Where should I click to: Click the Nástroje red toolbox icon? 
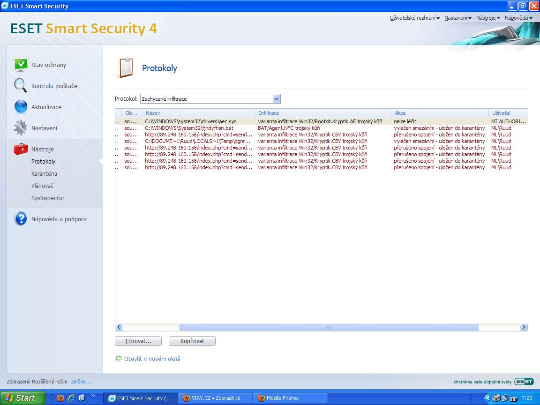coord(21,149)
